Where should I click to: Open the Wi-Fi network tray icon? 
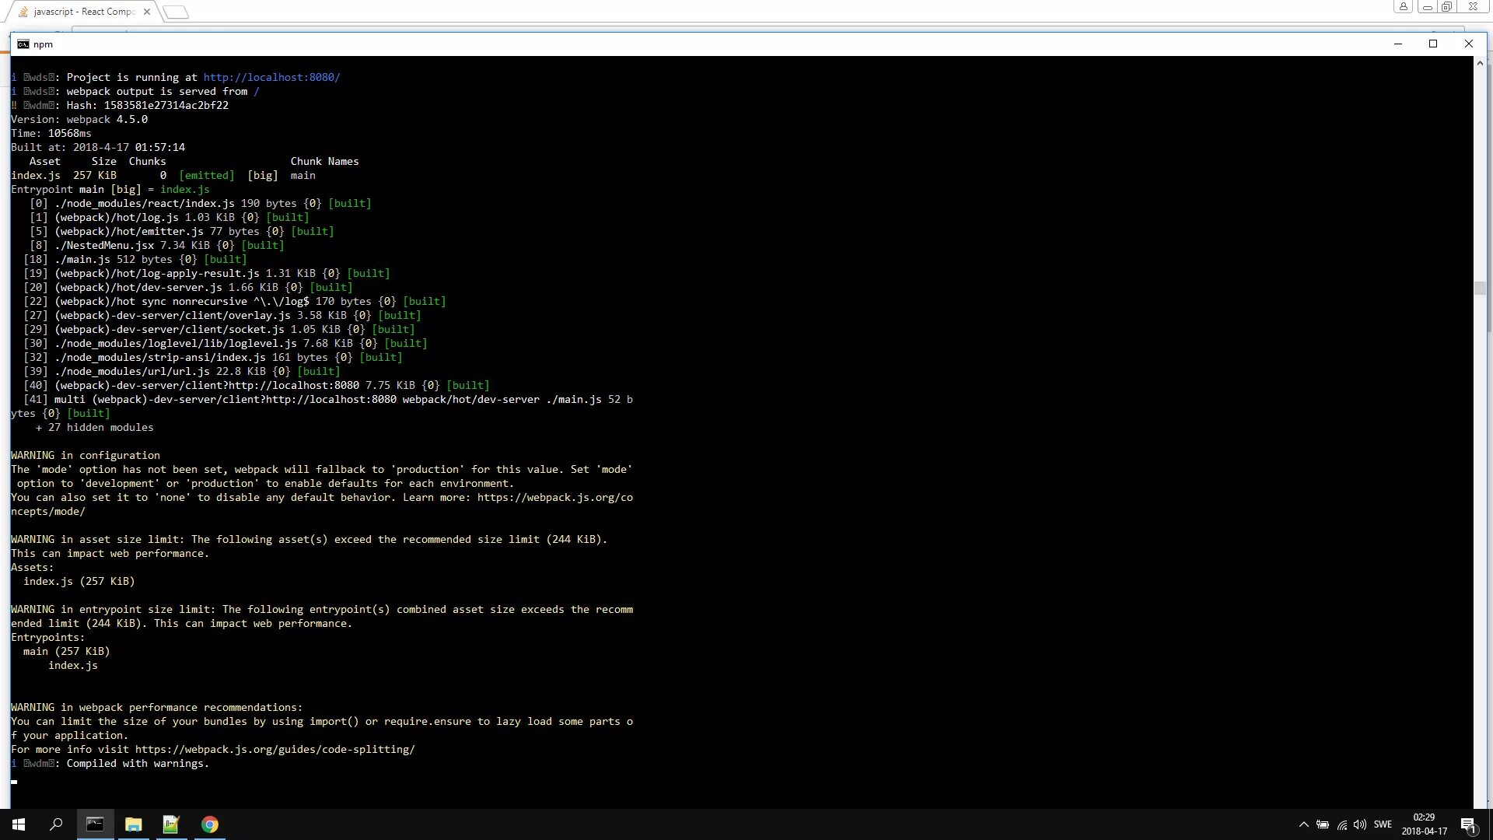tap(1342, 824)
